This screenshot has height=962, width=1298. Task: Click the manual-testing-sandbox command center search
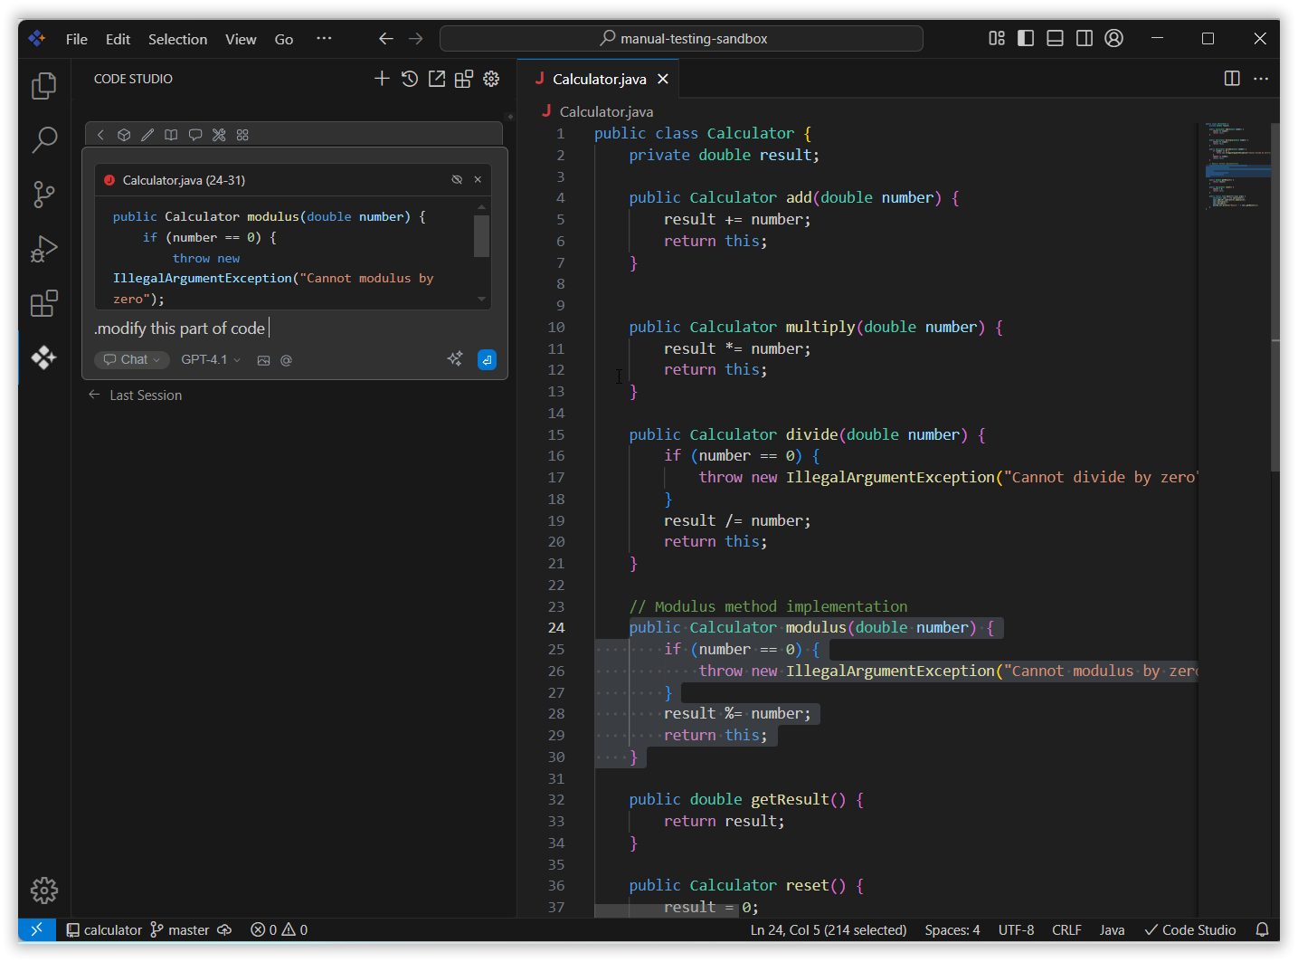pyautogui.click(x=681, y=38)
